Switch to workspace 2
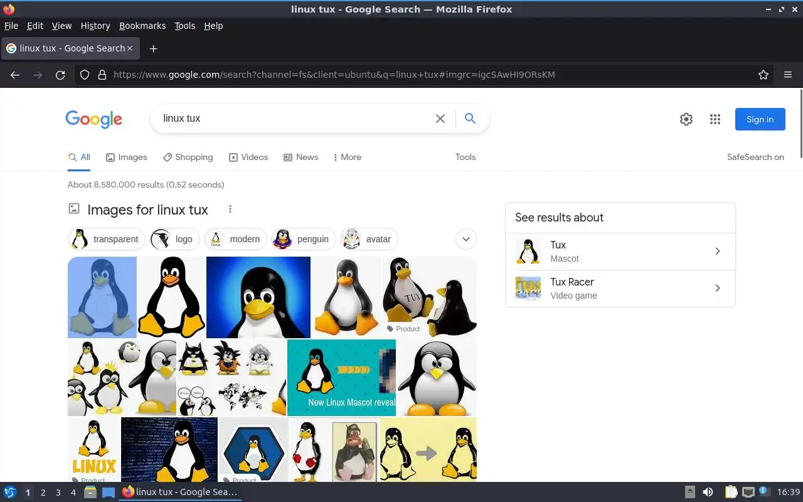This screenshot has width=803, height=502. pos(43,493)
